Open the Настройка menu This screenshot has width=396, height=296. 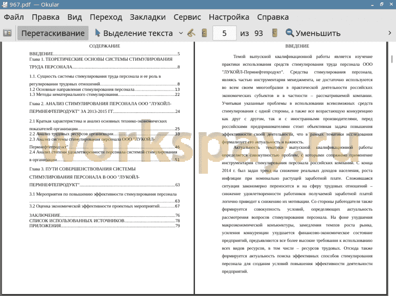point(229,17)
